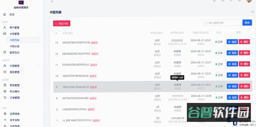Select card key C4E60EF69FEC07MA text
Screen dimensions: 256x127
(x=75, y=109)
